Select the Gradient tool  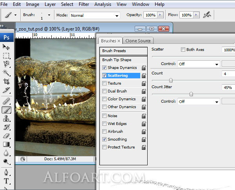click(x=6, y=145)
